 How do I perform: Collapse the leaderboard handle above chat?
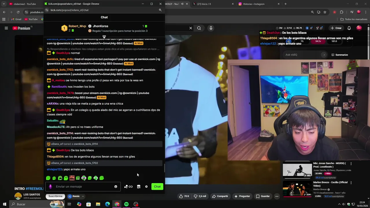(104, 37)
